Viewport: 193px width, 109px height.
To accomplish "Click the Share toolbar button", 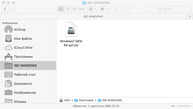I will 115,9.
